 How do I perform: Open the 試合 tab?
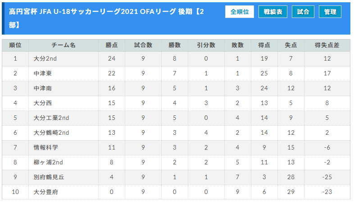tap(303, 12)
